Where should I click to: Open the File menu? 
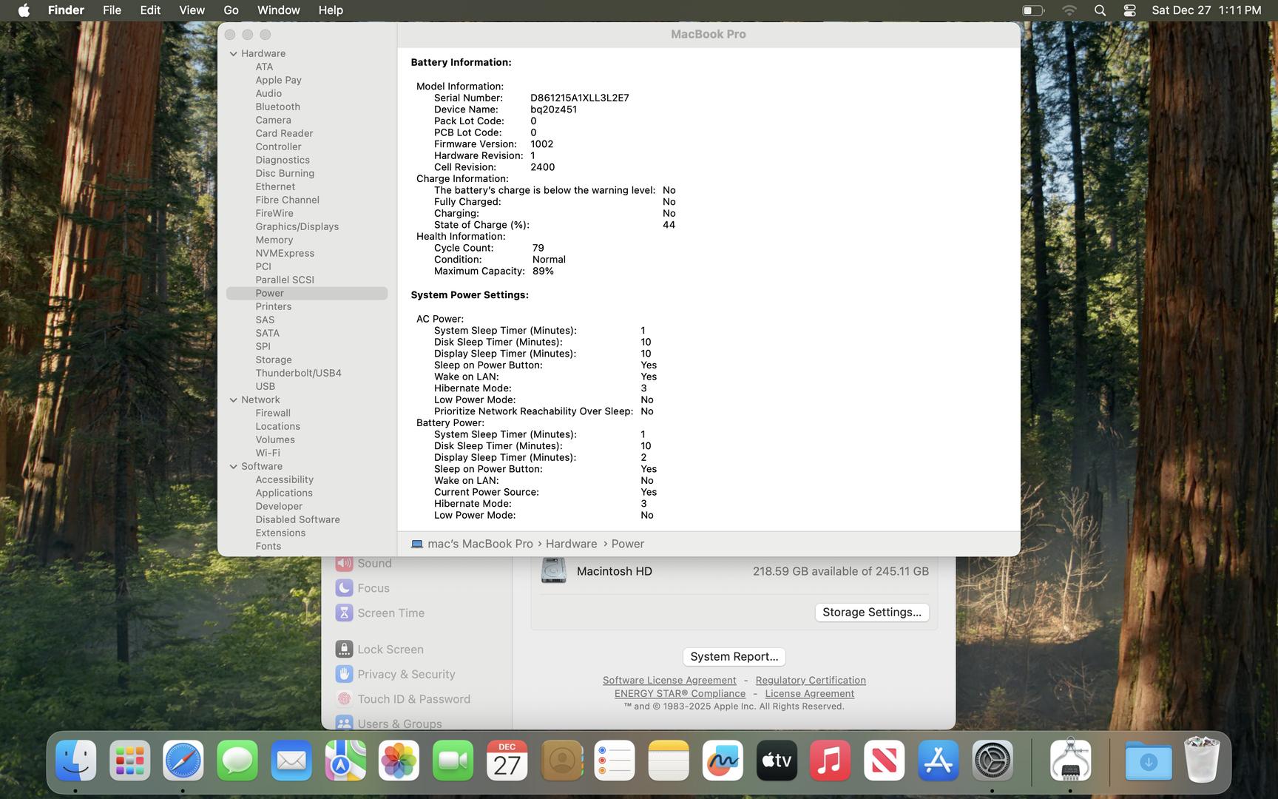click(x=112, y=10)
